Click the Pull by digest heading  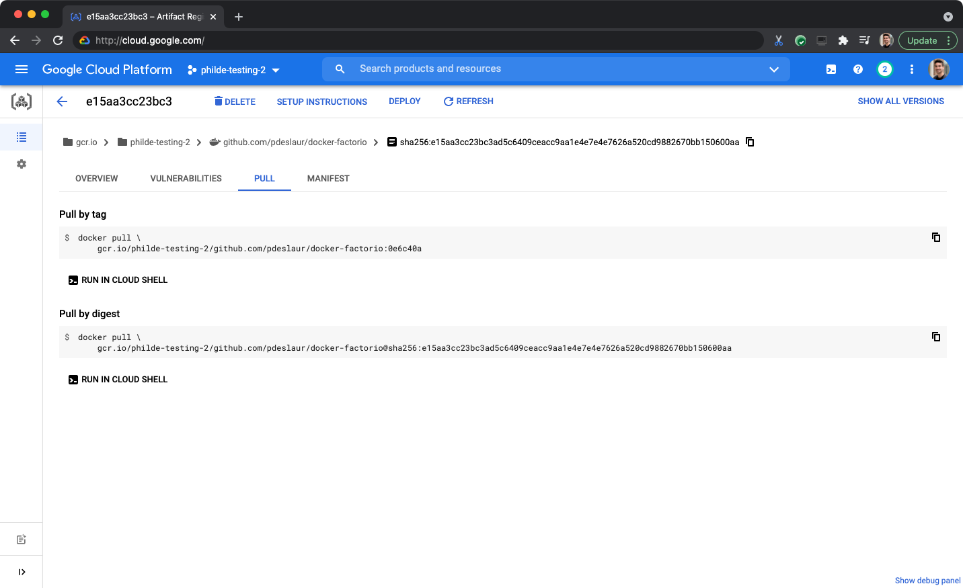(89, 314)
